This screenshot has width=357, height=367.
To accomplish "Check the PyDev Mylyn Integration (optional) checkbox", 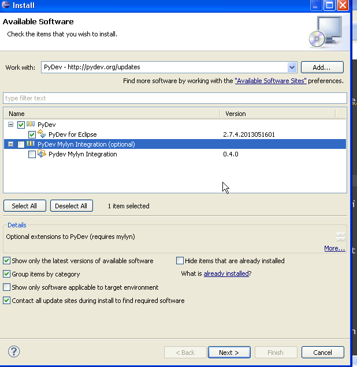I will point(21,144).
